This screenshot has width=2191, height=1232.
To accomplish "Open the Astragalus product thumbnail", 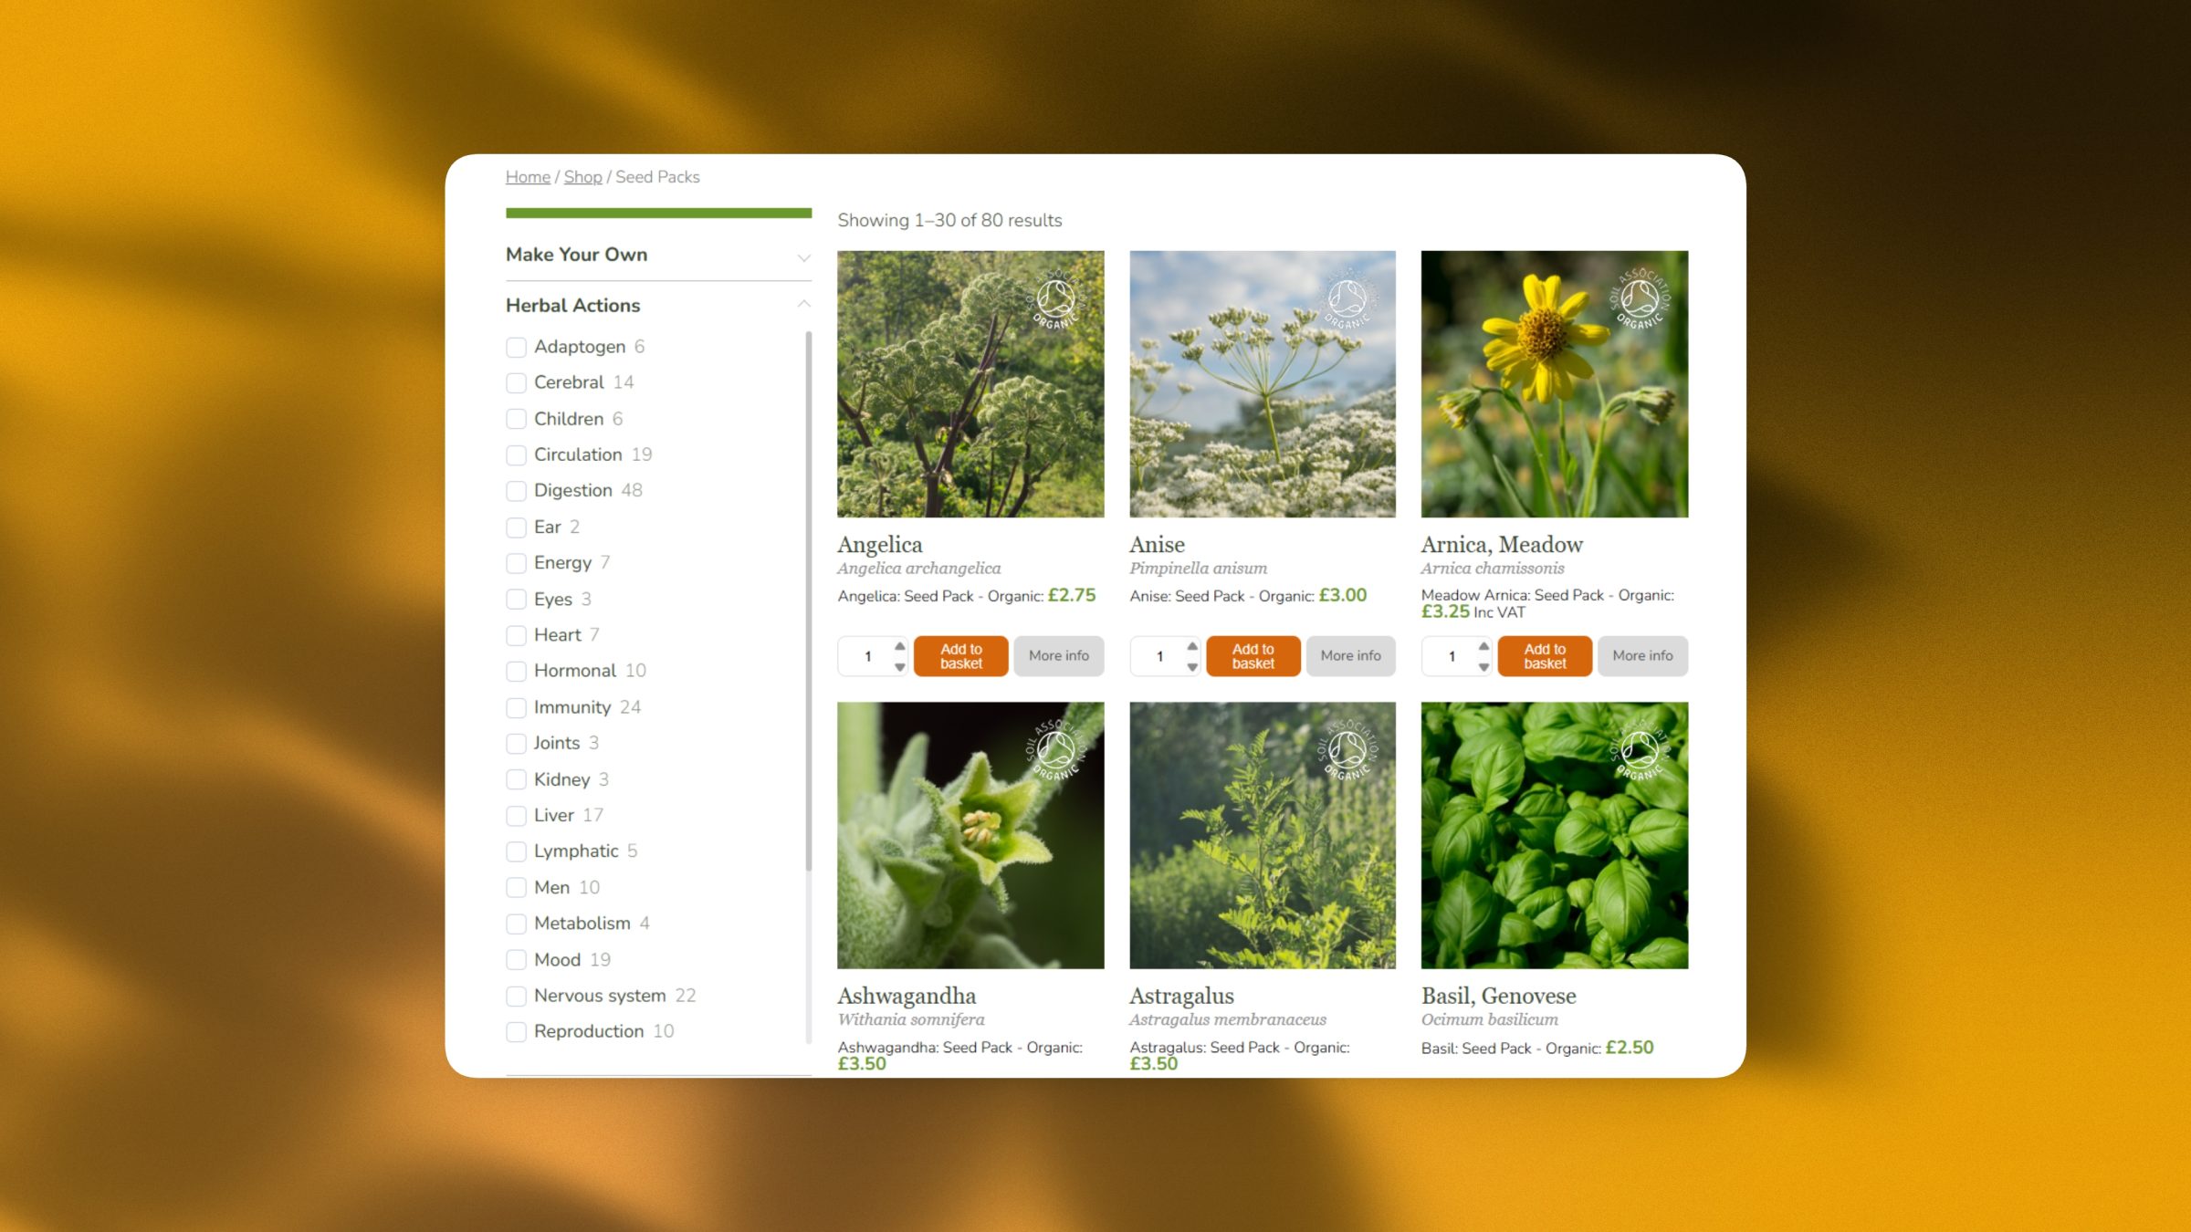I will (x=1262, y=835).
